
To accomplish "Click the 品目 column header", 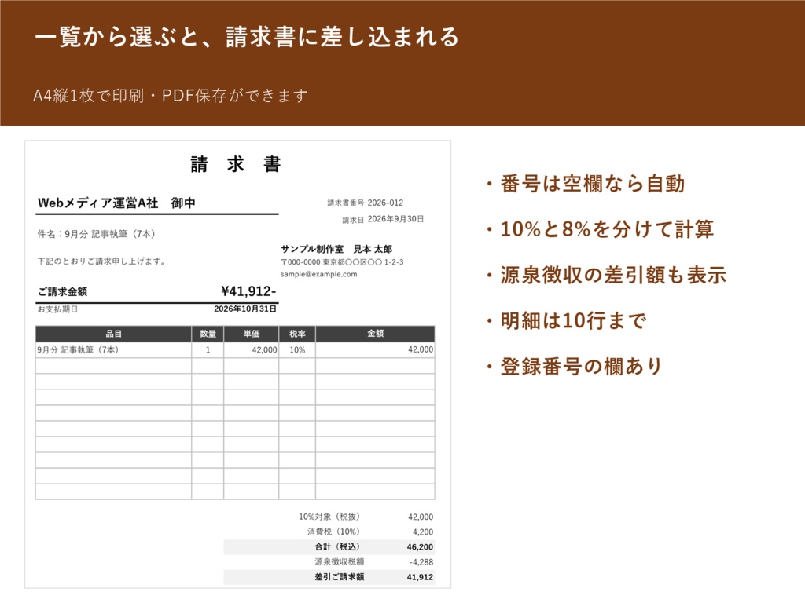I will pyautogui.click(x=113, y=334).
